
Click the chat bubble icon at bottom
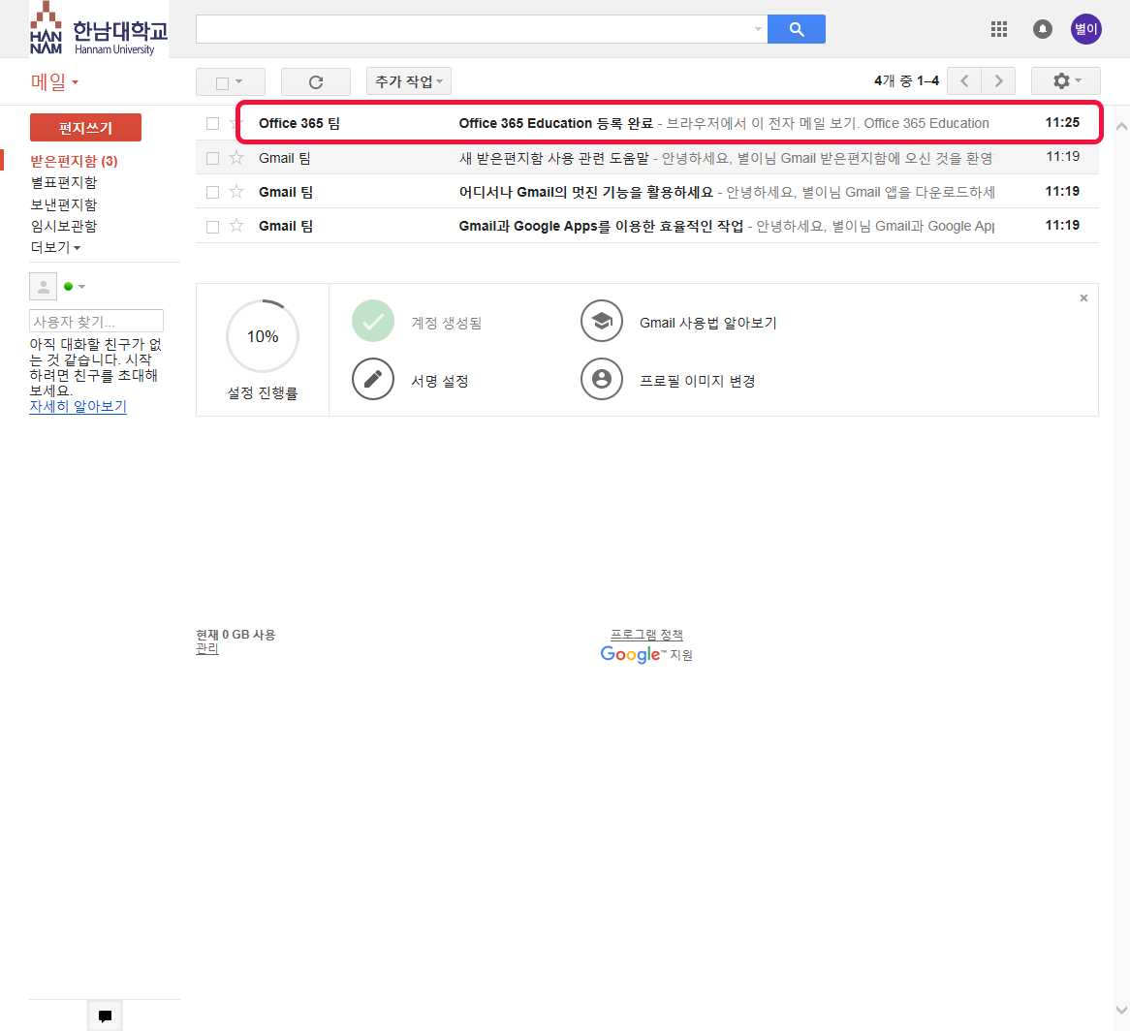pyautogui.click(x=106, y=1015)
